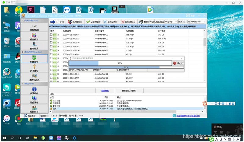Check the checkbox for file row 13
The image size is (244, 142).
51,47
